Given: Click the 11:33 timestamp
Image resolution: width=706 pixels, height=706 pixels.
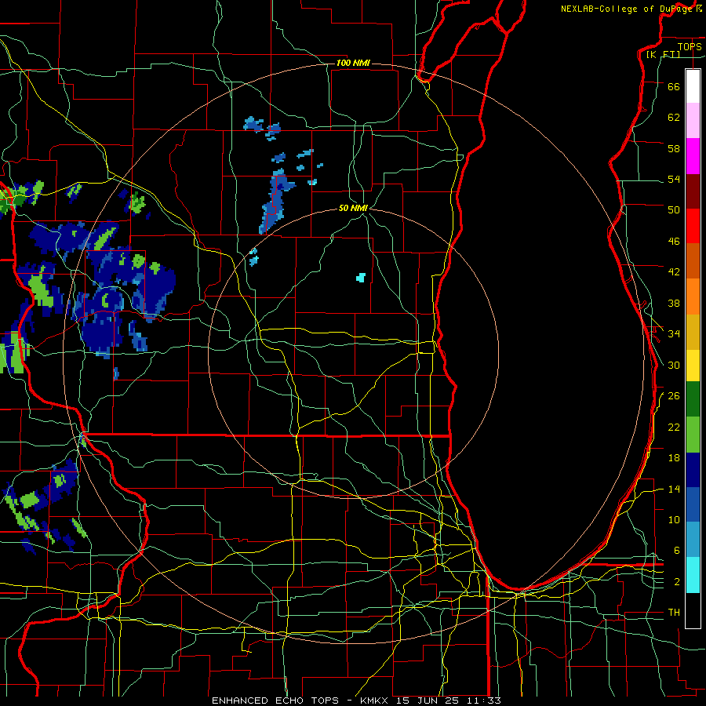Looking at the screenshot, I should coord(484,701).
